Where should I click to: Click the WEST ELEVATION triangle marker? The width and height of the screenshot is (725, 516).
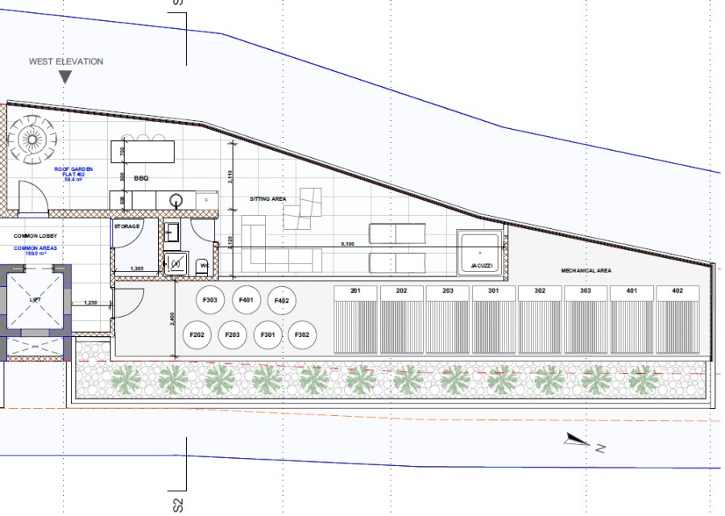64,75
